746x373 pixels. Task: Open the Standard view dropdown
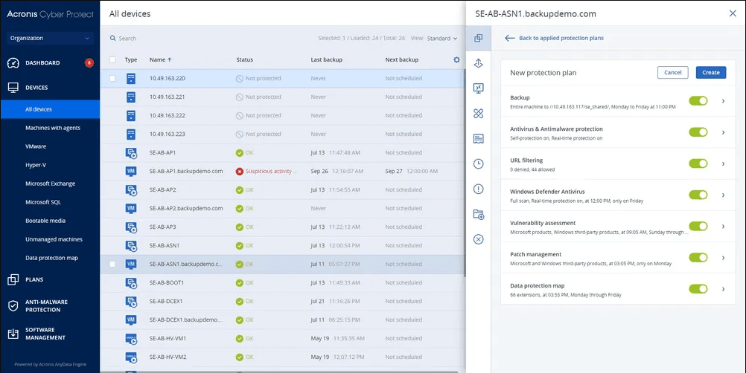443,38
